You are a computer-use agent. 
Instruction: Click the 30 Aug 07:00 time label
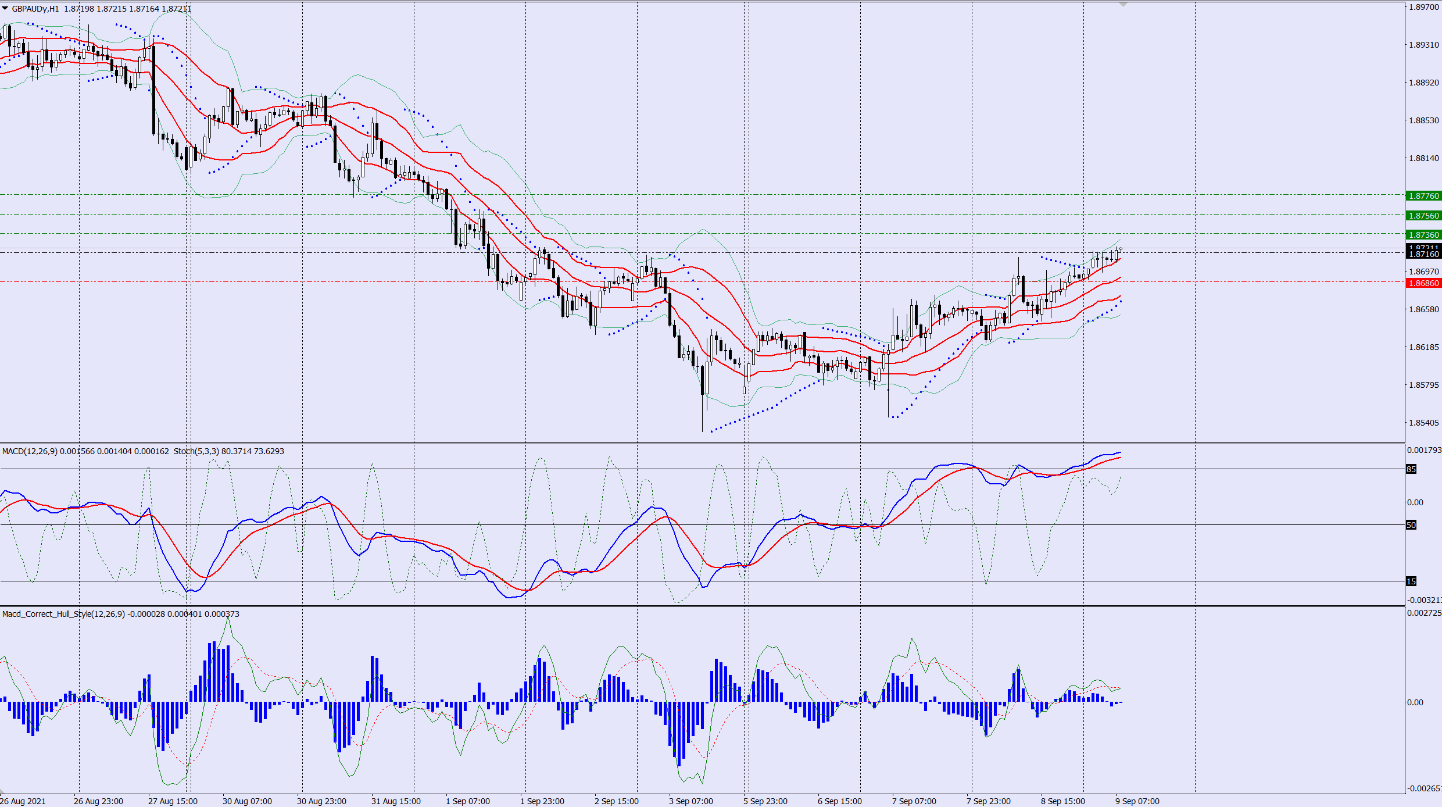247,801
